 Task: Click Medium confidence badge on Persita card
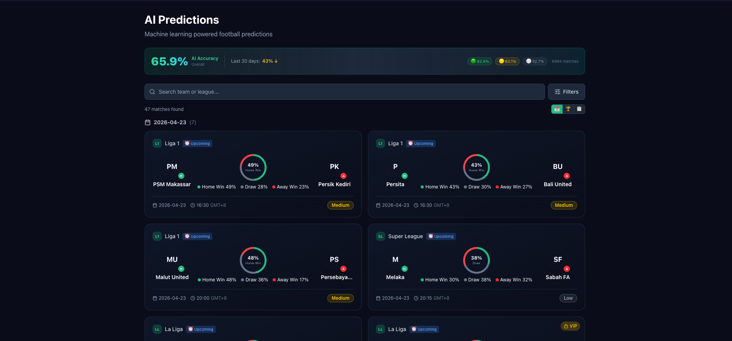(x=564, y=205)
